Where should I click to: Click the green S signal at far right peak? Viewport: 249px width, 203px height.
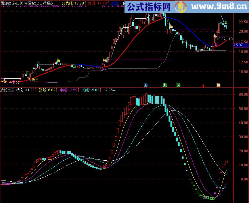(x=226, y=23)
